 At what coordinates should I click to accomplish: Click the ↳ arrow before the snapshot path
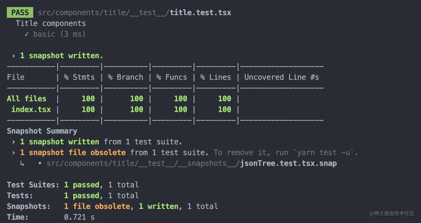tap(22, 163)
